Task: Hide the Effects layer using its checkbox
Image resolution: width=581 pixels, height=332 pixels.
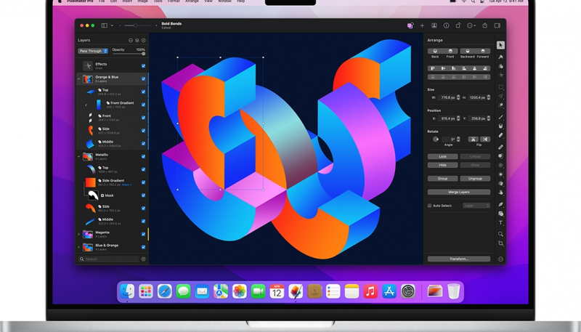Action: pyautogui.click(x=143, y=66)
